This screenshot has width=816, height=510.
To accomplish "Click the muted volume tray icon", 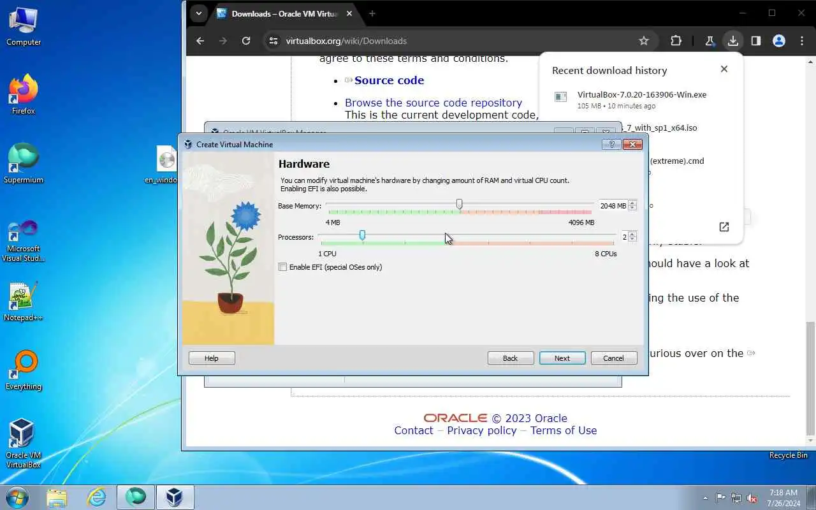I will point(752,498).
